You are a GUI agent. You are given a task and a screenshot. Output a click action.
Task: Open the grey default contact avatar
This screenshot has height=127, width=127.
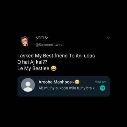coord(28,85)
